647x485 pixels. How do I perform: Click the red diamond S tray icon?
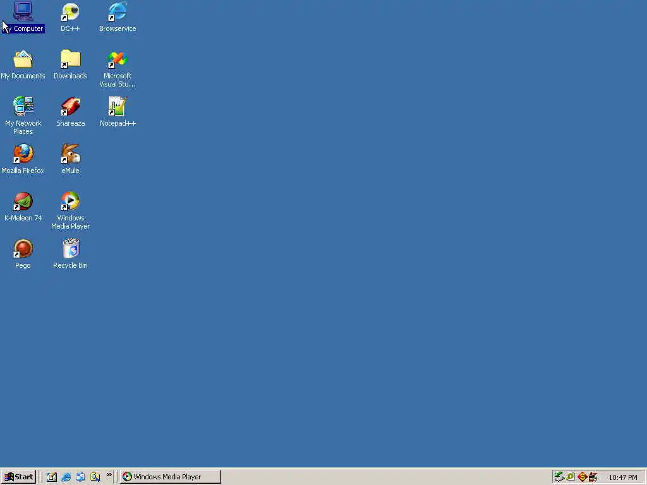pyautogui.click(x=582, y=477)
